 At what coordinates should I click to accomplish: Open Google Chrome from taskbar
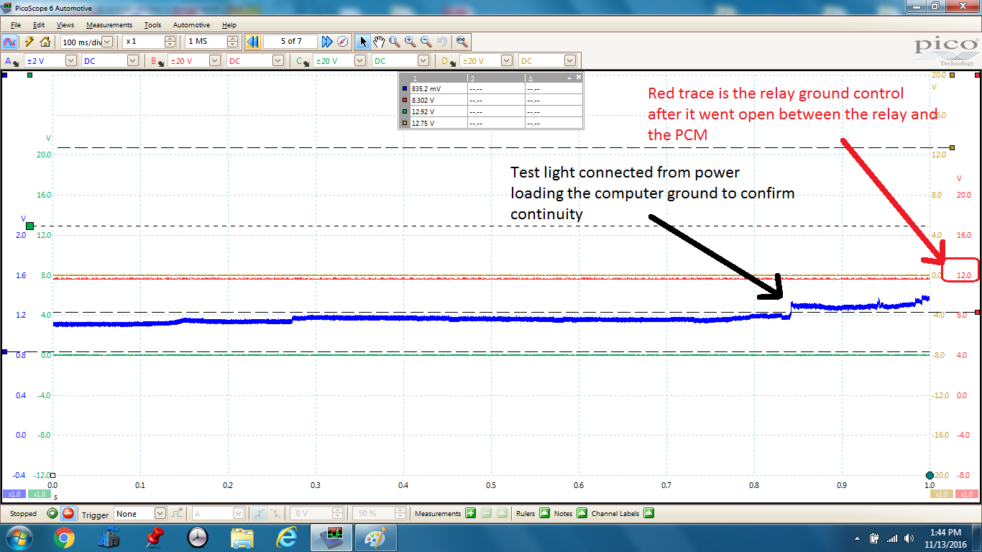pos(63,538)
